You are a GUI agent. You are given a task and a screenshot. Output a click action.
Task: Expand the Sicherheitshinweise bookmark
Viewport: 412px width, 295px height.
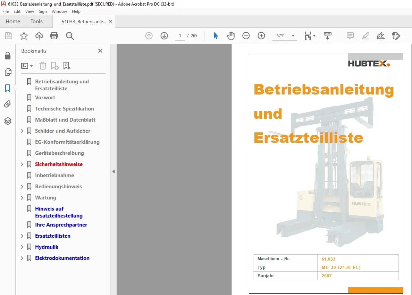(22, 164)
